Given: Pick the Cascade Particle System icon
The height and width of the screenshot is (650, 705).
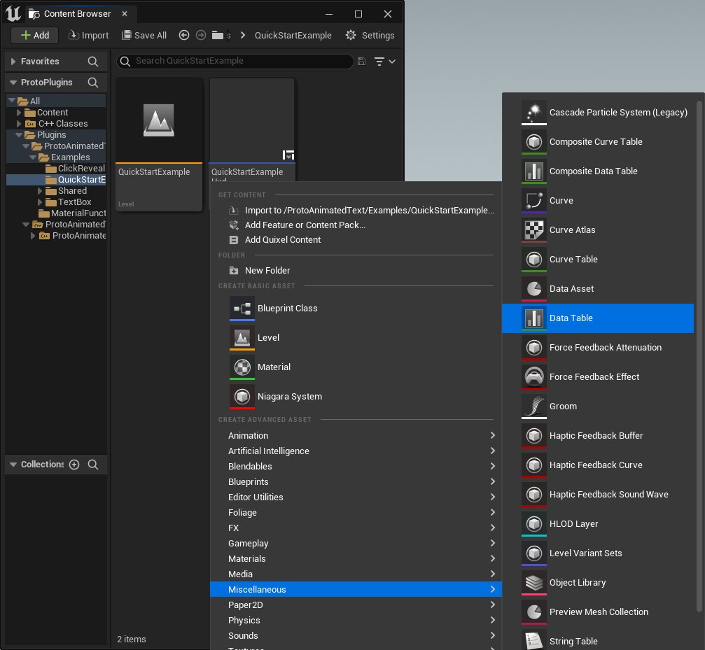Looking at the screenshot, I should click(533, 113).
